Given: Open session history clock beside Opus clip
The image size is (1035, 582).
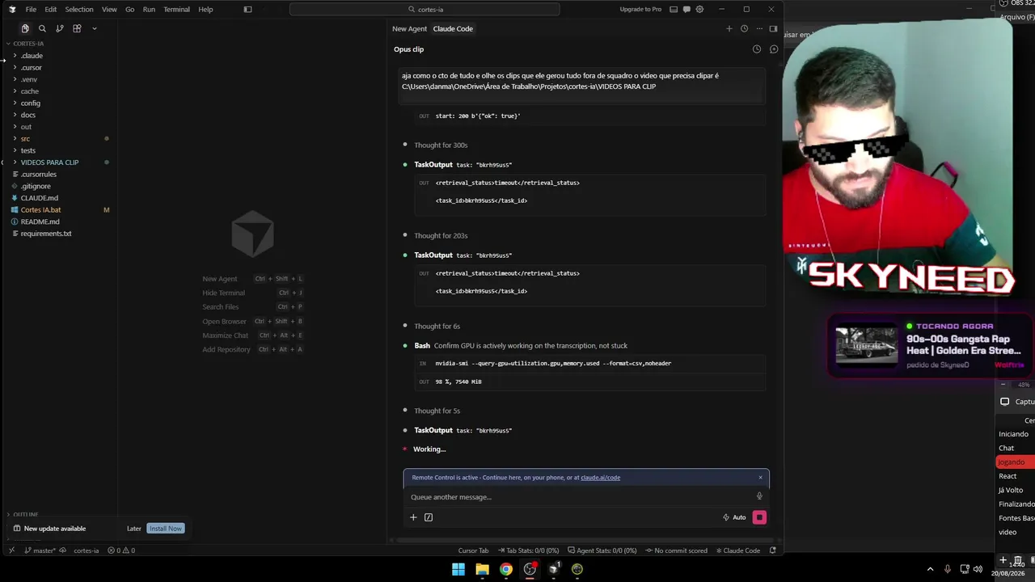Looking at the screenshot, I should pos(757,49).
